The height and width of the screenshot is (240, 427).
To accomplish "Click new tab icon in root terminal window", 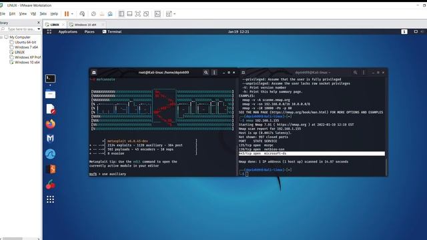I will click(93, 73).
